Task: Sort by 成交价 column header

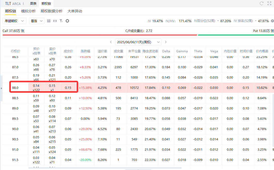Action: click(x=68, y=51)
